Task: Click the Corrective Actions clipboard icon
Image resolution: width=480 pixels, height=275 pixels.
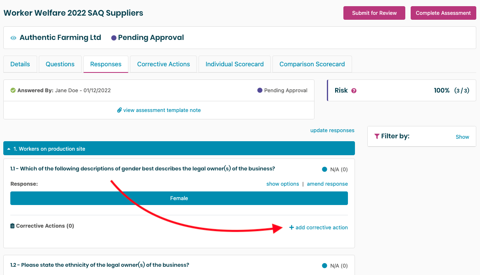Action: click(x=12, y=226)
